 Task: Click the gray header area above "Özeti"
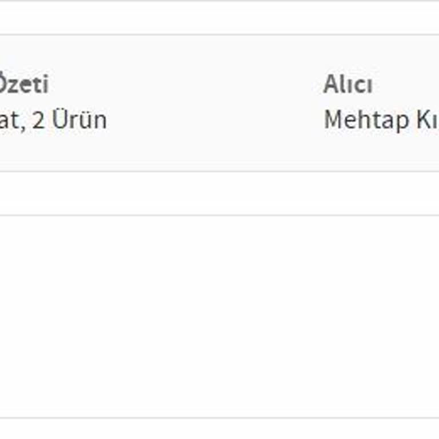(23, 54)
